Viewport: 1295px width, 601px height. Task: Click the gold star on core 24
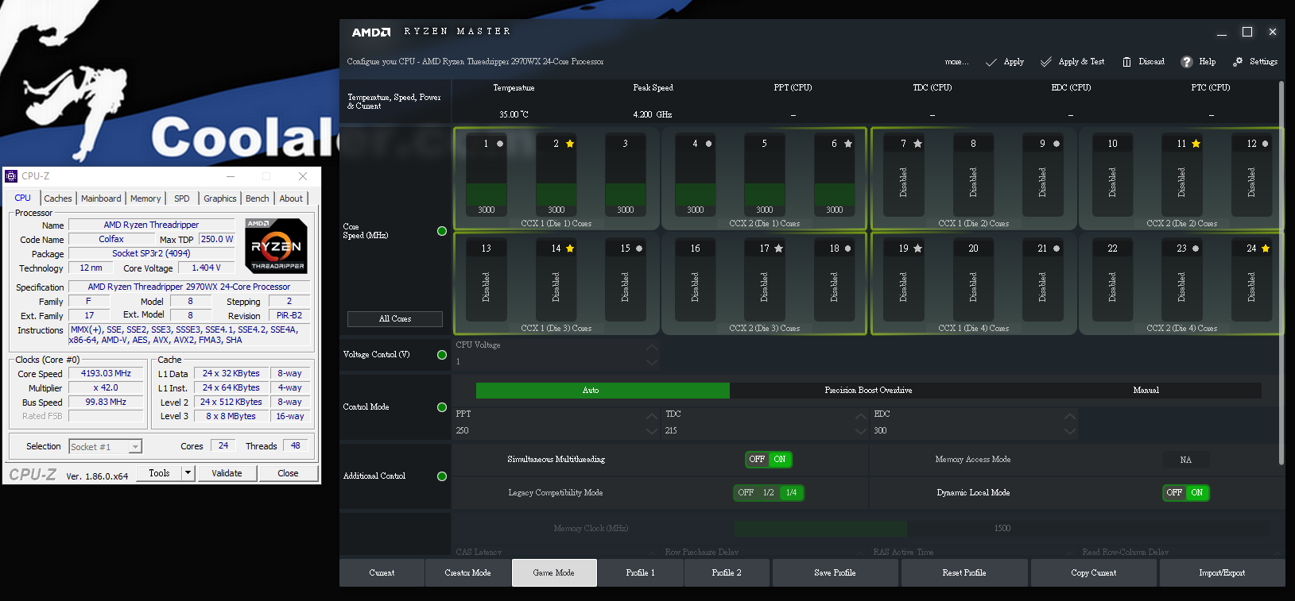(x=1266, y=248)
